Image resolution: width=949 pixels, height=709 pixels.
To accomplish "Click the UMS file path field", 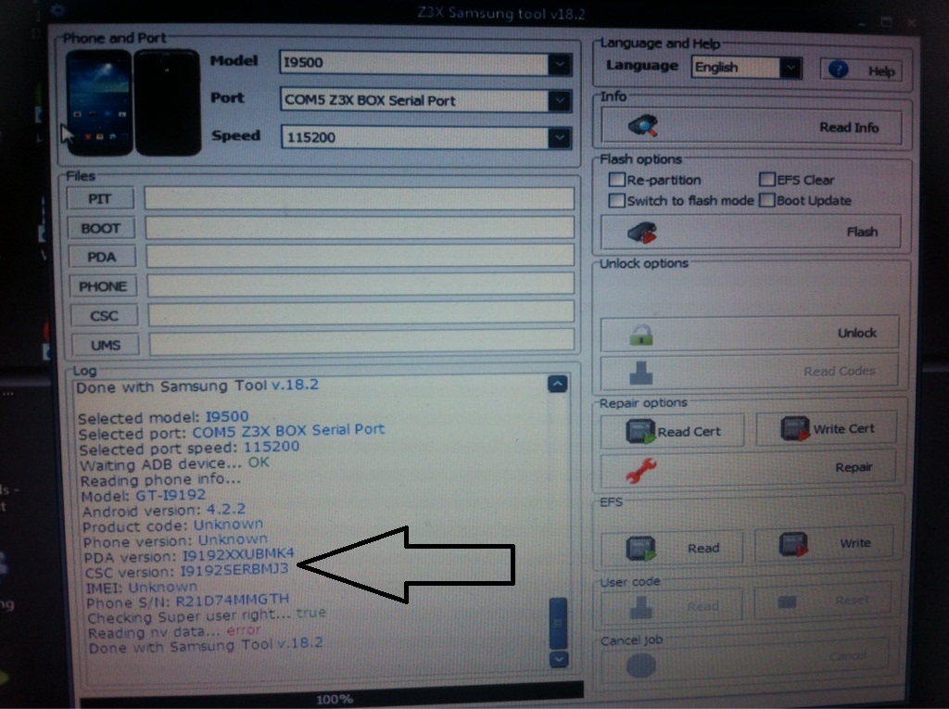I will [362, 341].
